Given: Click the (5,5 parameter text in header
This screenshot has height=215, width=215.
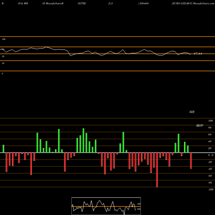Looking at the screenshot, I should click(111, 3).
